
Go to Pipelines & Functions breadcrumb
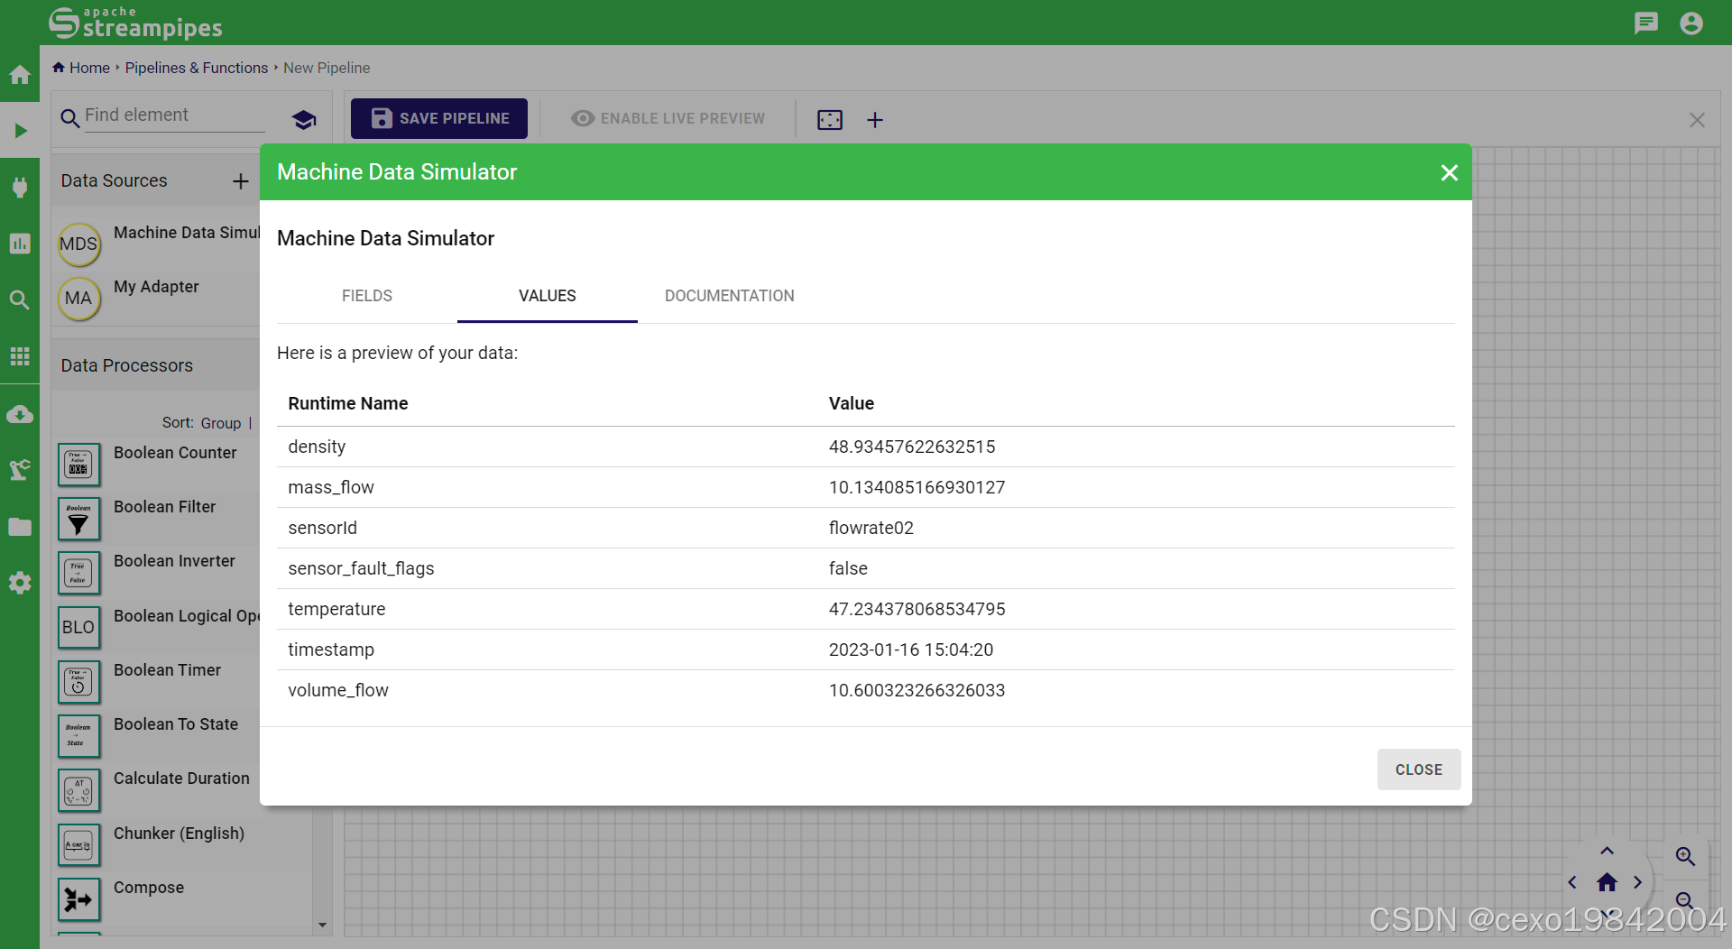pos(197,68)
